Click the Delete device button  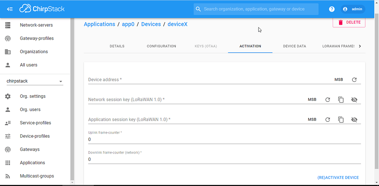[x=349, y=22]
